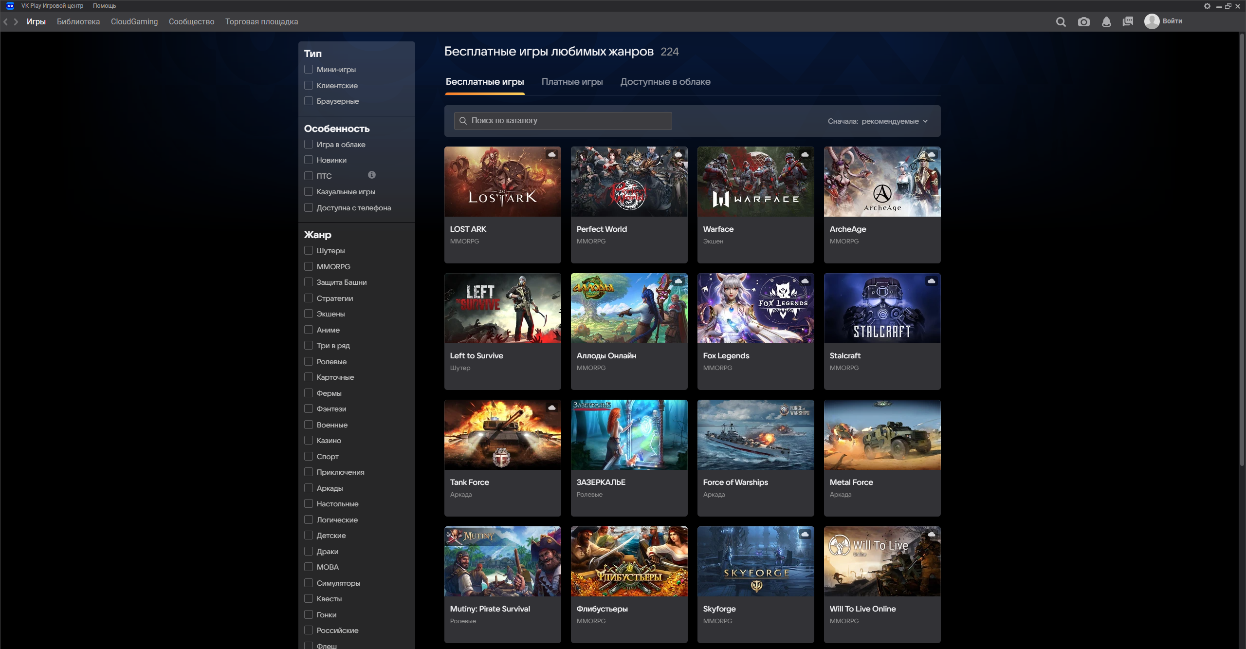Click the cloud badge on the Аллоды Онлайн card
This screenshot has width=1246, height=649.
678,281
